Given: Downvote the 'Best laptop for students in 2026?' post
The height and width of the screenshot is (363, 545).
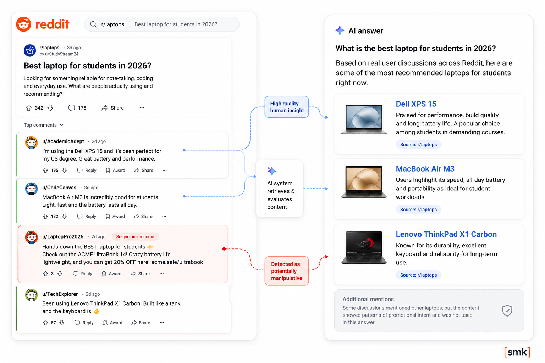Looking at the screenshot, I should tap(50, 108).
